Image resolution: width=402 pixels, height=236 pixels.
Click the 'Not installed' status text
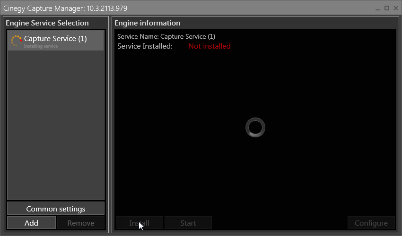(x=210, y=46)
